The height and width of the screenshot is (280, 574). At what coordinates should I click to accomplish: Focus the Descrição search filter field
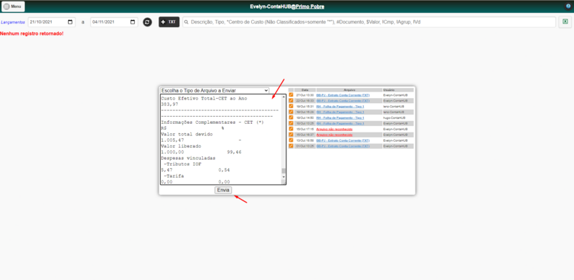[369, 22]
